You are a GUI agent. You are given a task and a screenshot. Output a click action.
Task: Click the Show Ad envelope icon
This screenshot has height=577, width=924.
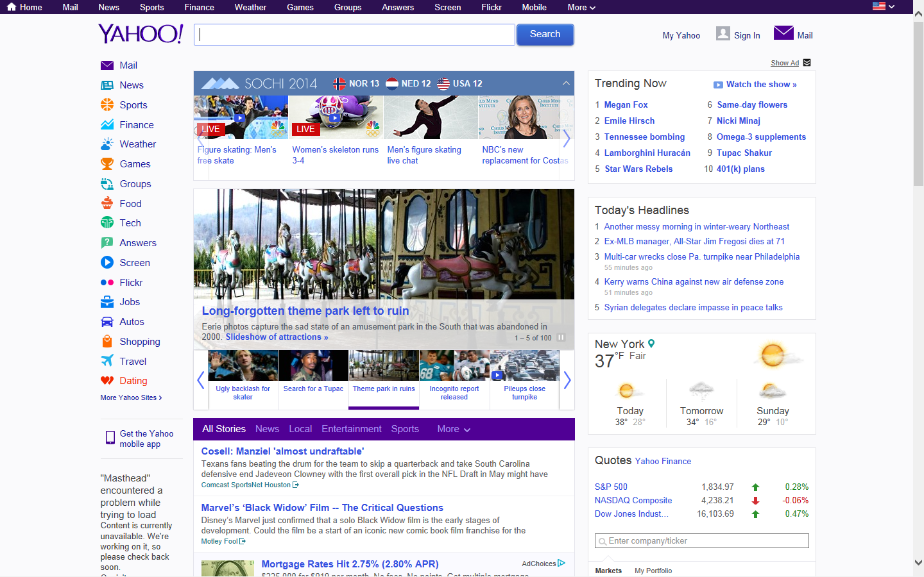[807, 63]
